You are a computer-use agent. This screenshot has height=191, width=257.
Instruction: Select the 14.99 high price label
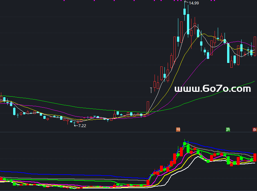(x=194, y=3)
